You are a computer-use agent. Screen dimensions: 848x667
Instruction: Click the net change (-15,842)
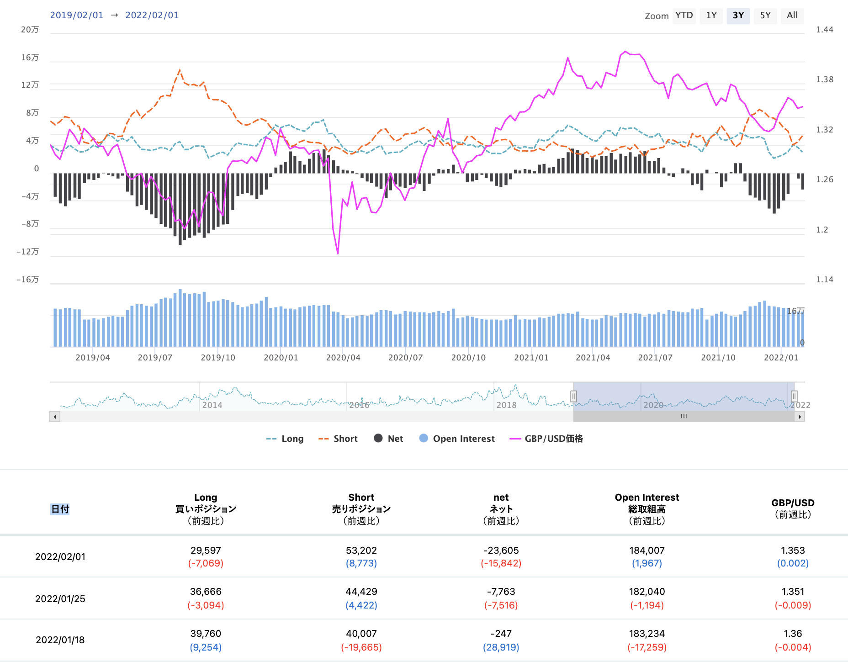pos(501,563)
